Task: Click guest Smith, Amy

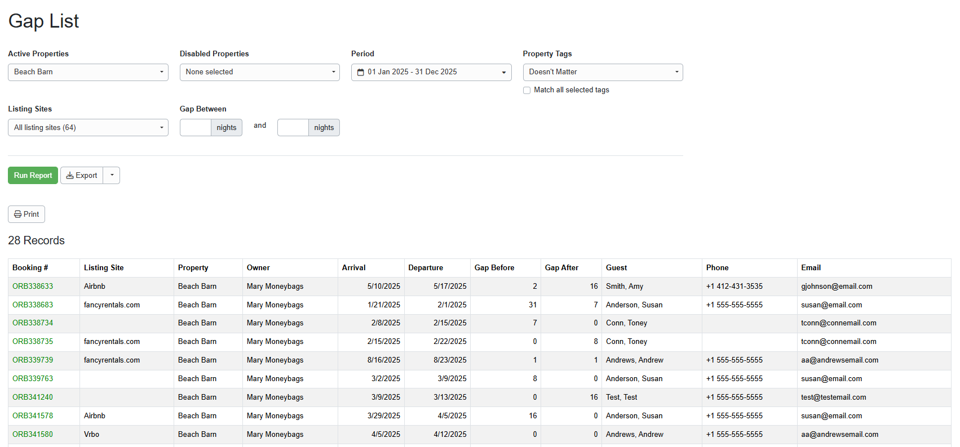Action: point(625,286)
